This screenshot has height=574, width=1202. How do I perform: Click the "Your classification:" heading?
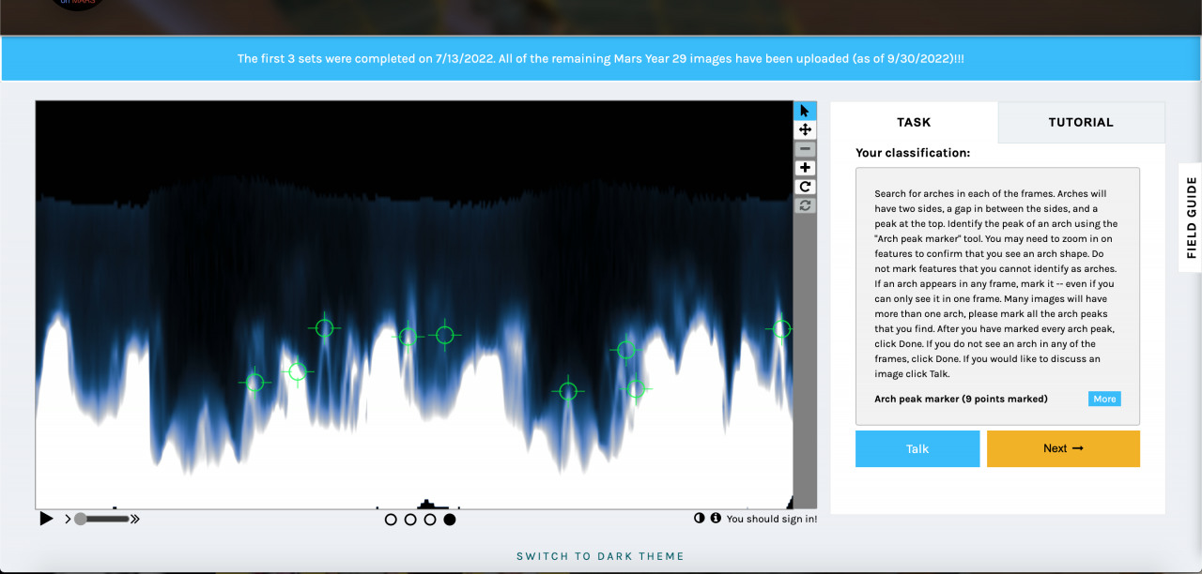click(x=913, y=153)
